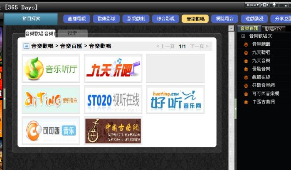Image resolution: width=291 pixels, height=170 pixels.
Task: Select 九天聽吧 in the channel list
Action: 261,52
